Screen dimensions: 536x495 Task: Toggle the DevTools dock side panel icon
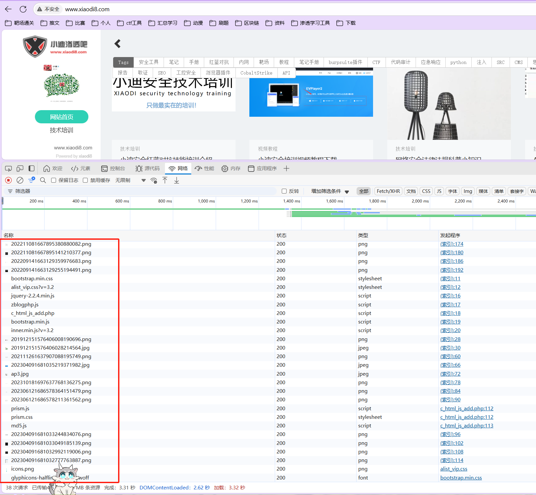[x=32, y=169]
